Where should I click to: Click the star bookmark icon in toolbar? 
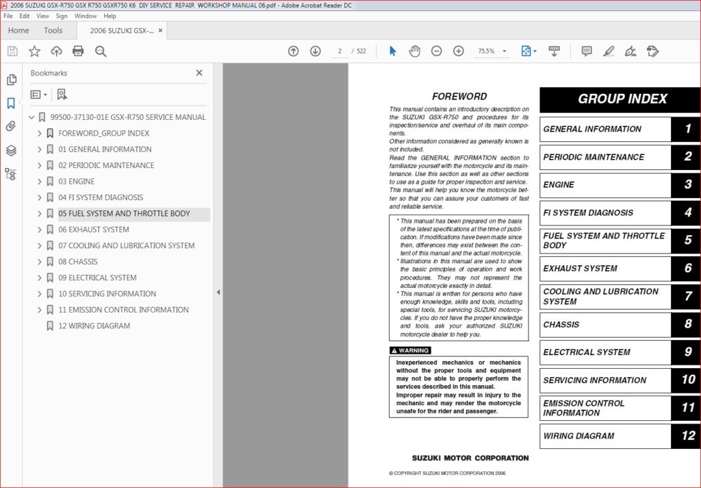[34, 51]
